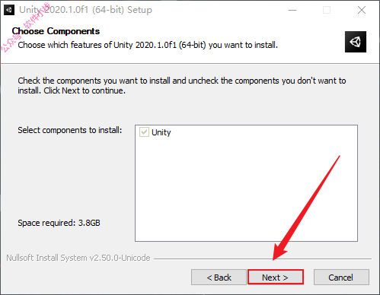Screen dimensions: 380x295
Task: Click the Nullsoft Install System version text
Action: pos(78,258)
